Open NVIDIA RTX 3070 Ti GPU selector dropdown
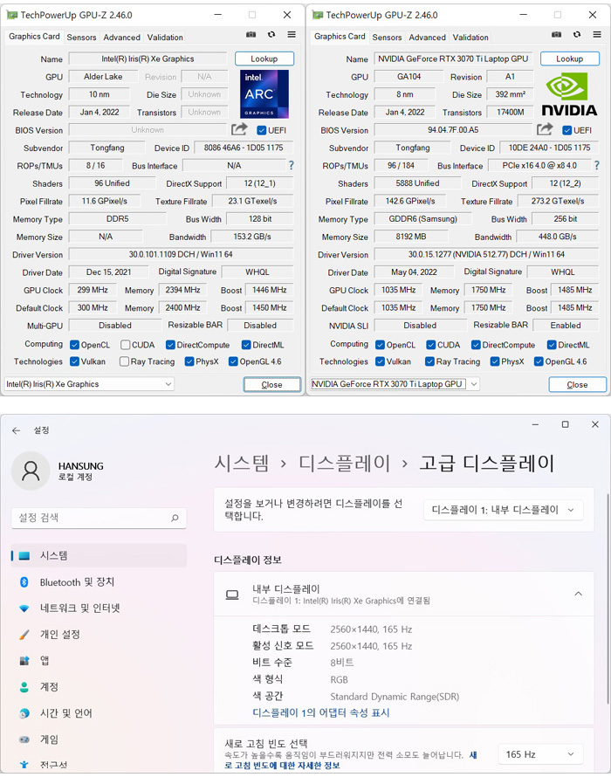 [x=395, y=384]
